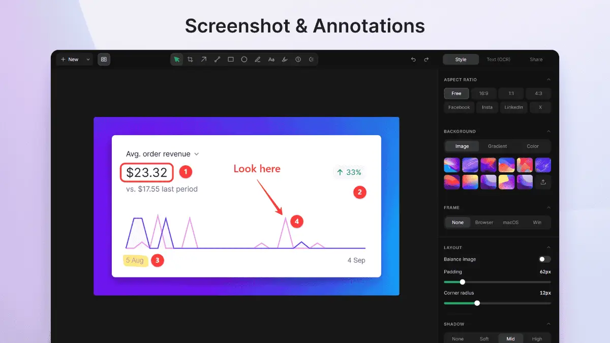Click the Padding slider handle

point(463,282)
